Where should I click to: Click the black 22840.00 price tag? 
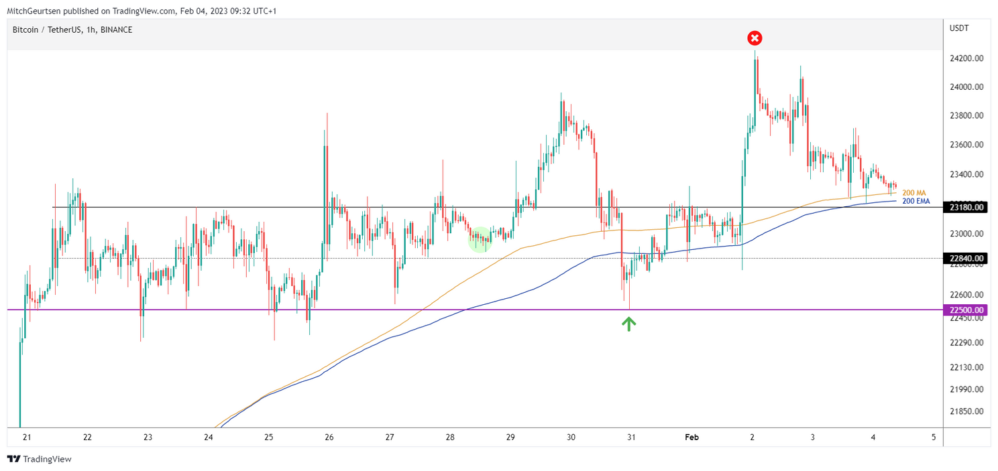click(x=965, y=258)
